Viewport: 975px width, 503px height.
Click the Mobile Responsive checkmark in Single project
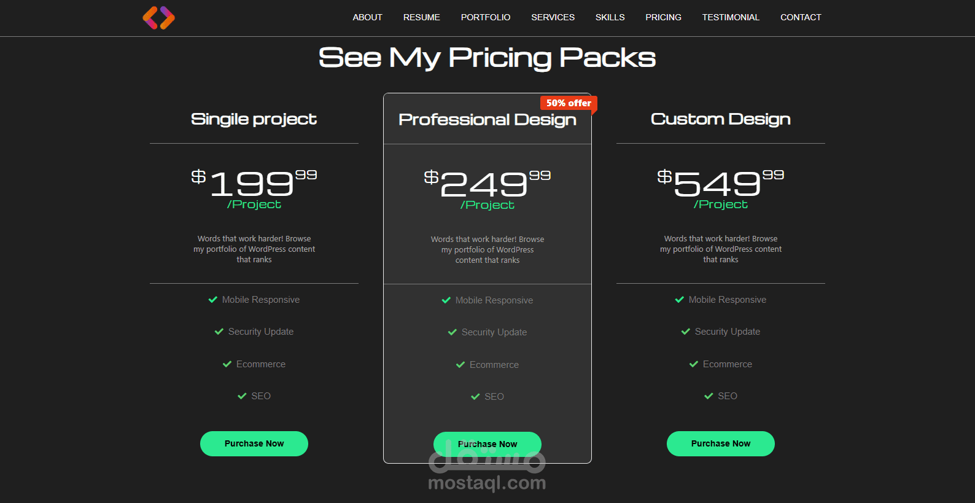tap(213, 300)
